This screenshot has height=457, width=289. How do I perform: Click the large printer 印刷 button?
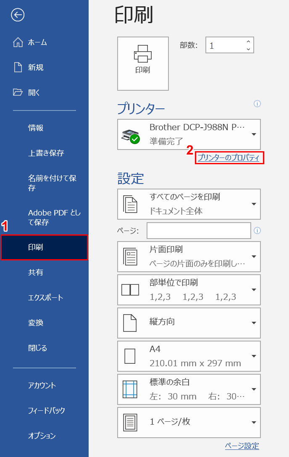pos(143,63)
